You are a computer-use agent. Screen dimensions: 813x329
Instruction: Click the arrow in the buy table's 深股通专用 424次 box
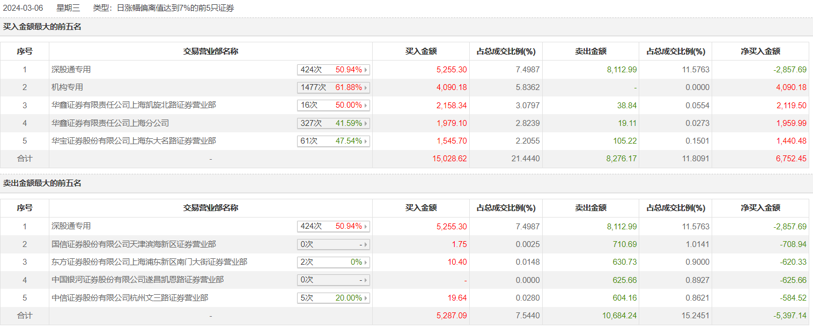click(x=366, y=70)
